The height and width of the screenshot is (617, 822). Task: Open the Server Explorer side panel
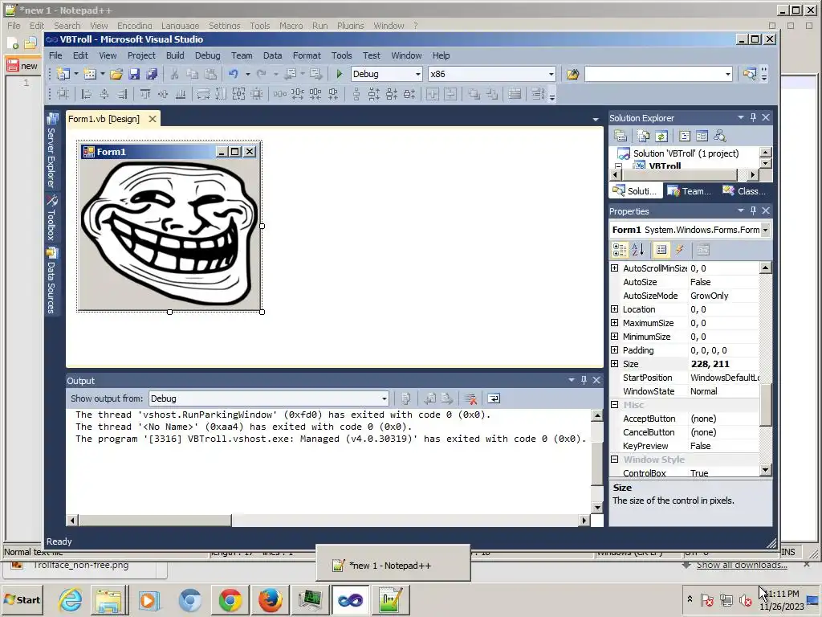(51, 150)
